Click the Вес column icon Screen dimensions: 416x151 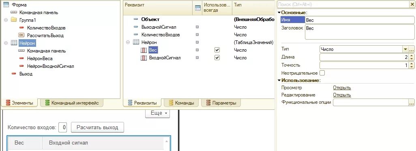point(144,50)
